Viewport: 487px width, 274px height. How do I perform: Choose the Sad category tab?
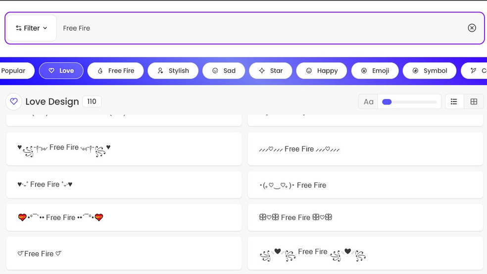224,71
